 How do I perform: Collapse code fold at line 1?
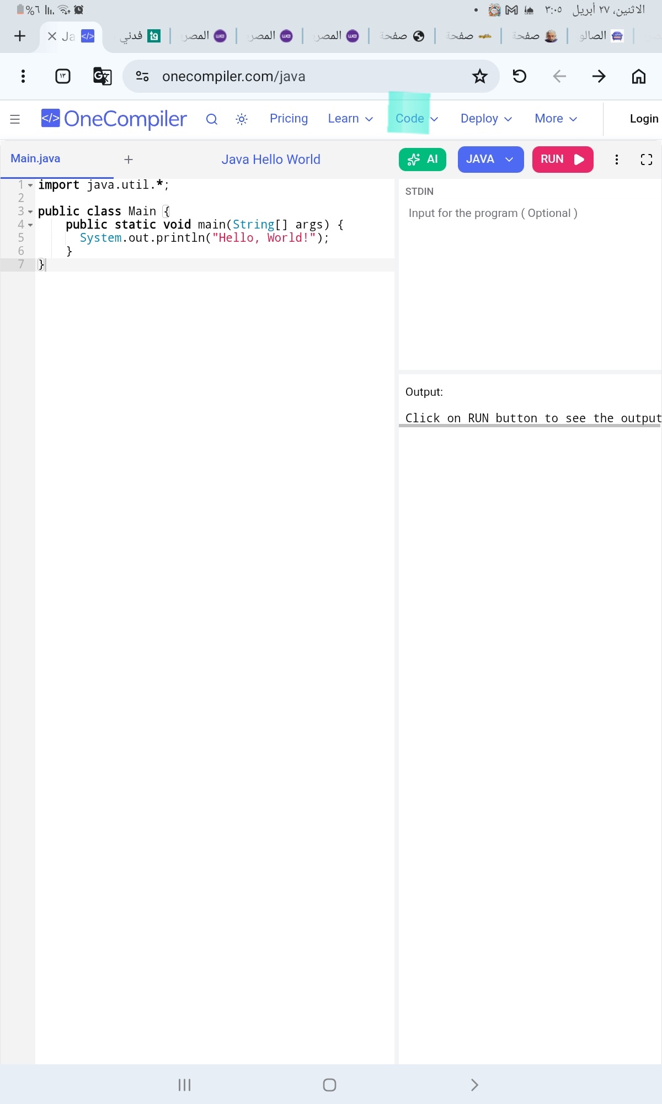click(30, 185)
